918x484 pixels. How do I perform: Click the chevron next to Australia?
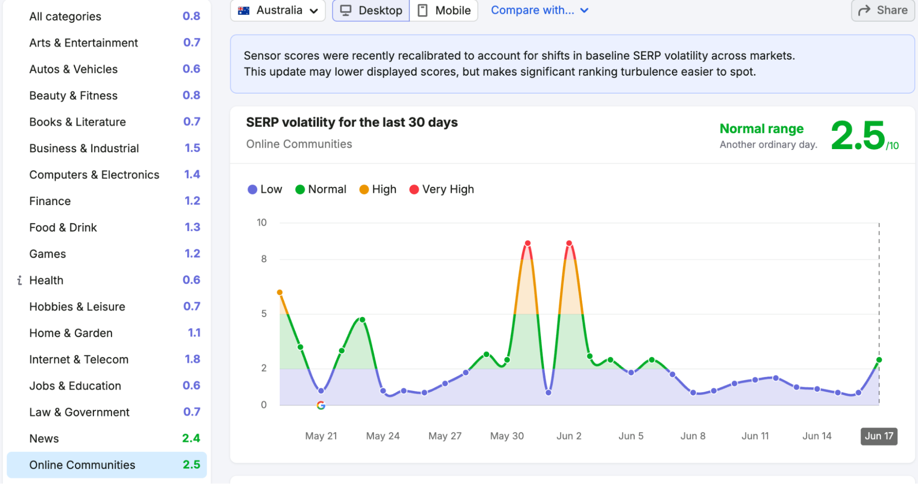point(314,11)
